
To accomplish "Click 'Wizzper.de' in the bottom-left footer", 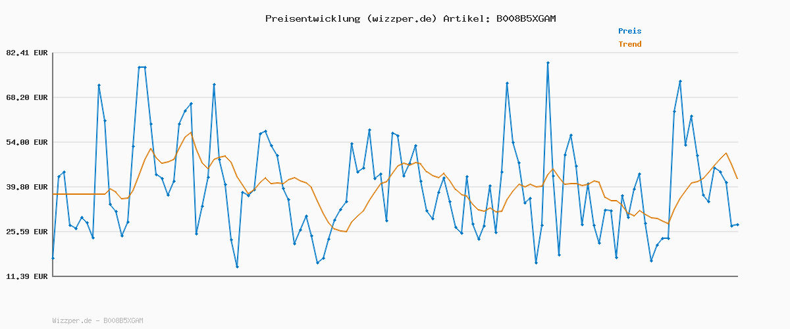I will pos(72,320).
